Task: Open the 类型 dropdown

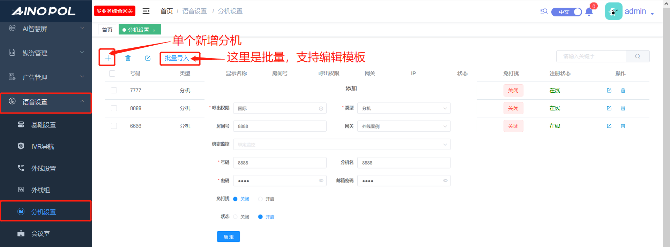Action: 403,108
